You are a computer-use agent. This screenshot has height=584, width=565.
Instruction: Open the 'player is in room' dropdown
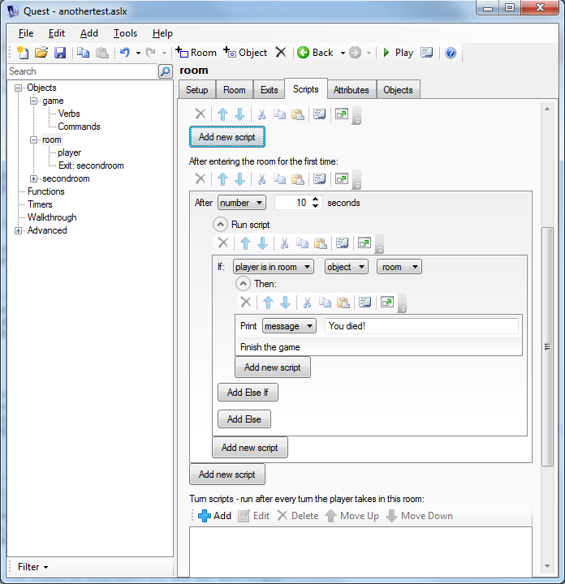[273, 267]
